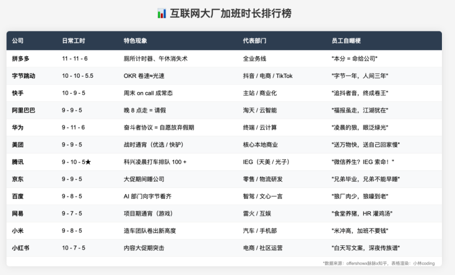Click the company name "网易"
The image size is (455, 275).
coord(18,214)
